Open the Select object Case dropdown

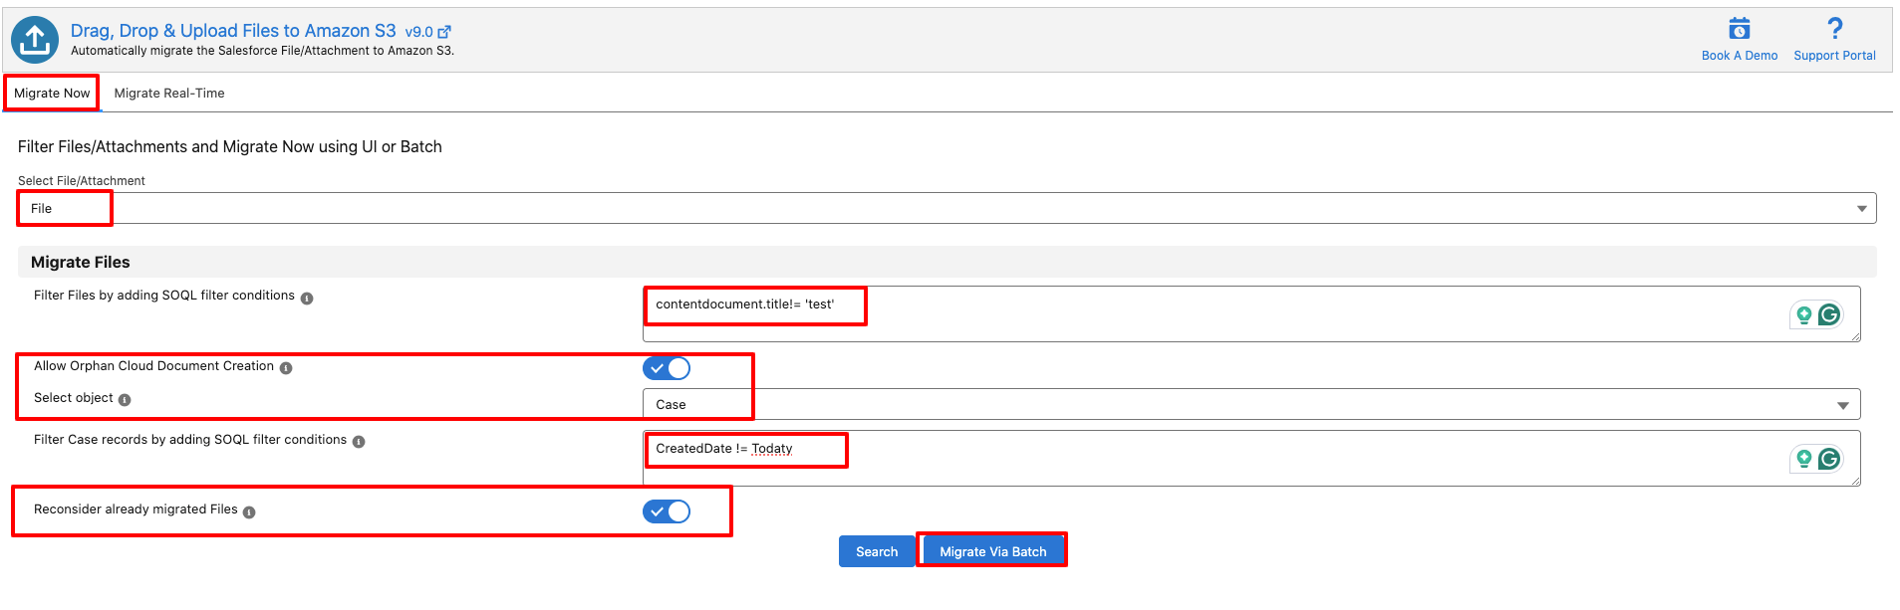(1251, 404)
